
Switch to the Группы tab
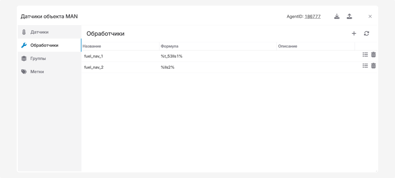38,58
